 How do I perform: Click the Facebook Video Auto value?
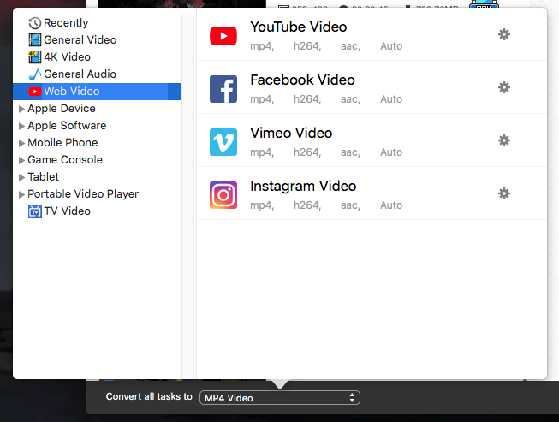coord(391,99)
